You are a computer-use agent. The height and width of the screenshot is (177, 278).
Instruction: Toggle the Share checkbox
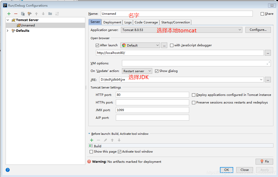[262, 14]
